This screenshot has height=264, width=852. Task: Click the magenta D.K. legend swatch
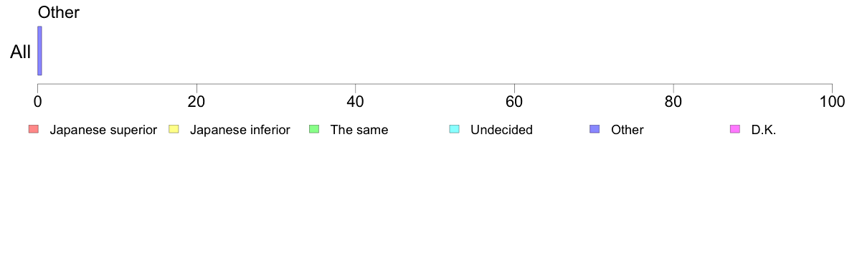pyautogui.click(x=735, y=129)
